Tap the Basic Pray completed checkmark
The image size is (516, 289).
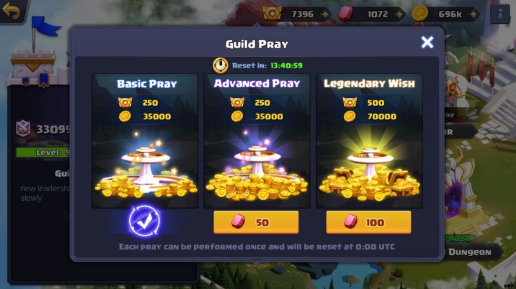coord(144,221)
